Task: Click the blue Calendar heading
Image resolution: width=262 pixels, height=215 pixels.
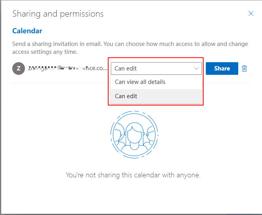Action: pyautogui.click(x=27, y=31)
